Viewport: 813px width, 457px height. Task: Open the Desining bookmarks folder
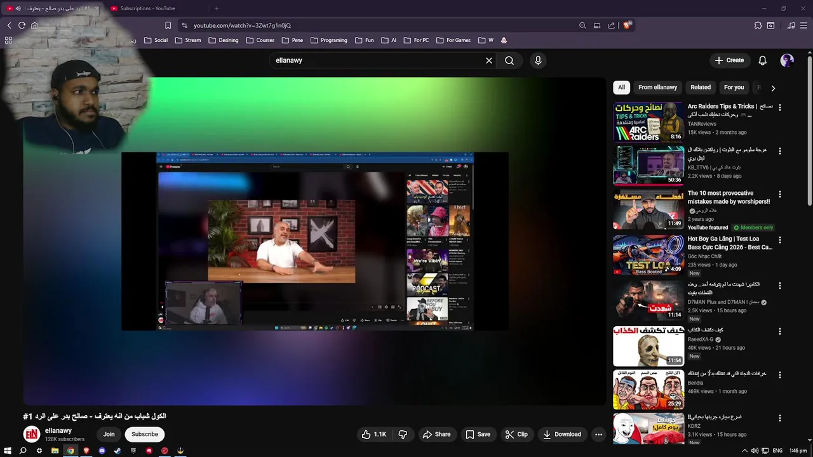224,40
